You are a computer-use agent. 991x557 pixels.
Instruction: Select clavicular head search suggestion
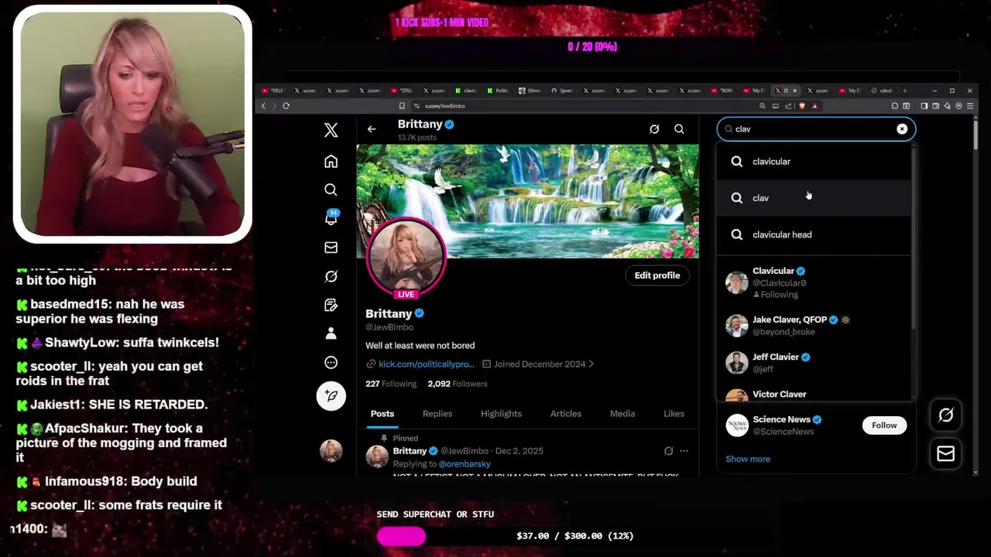click(814, 234)
